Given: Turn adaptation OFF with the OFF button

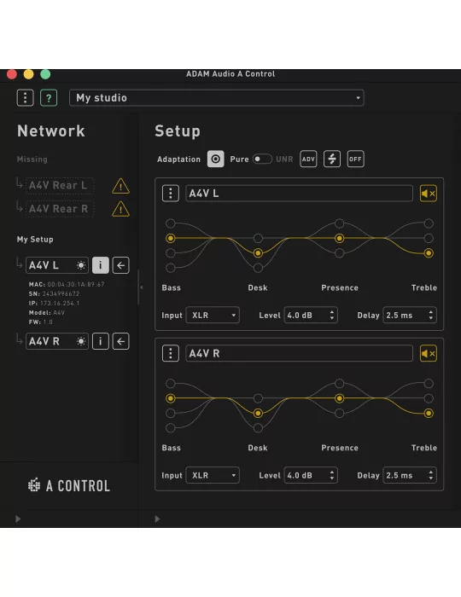Looking at the screenshot, I should coord(355,159).
